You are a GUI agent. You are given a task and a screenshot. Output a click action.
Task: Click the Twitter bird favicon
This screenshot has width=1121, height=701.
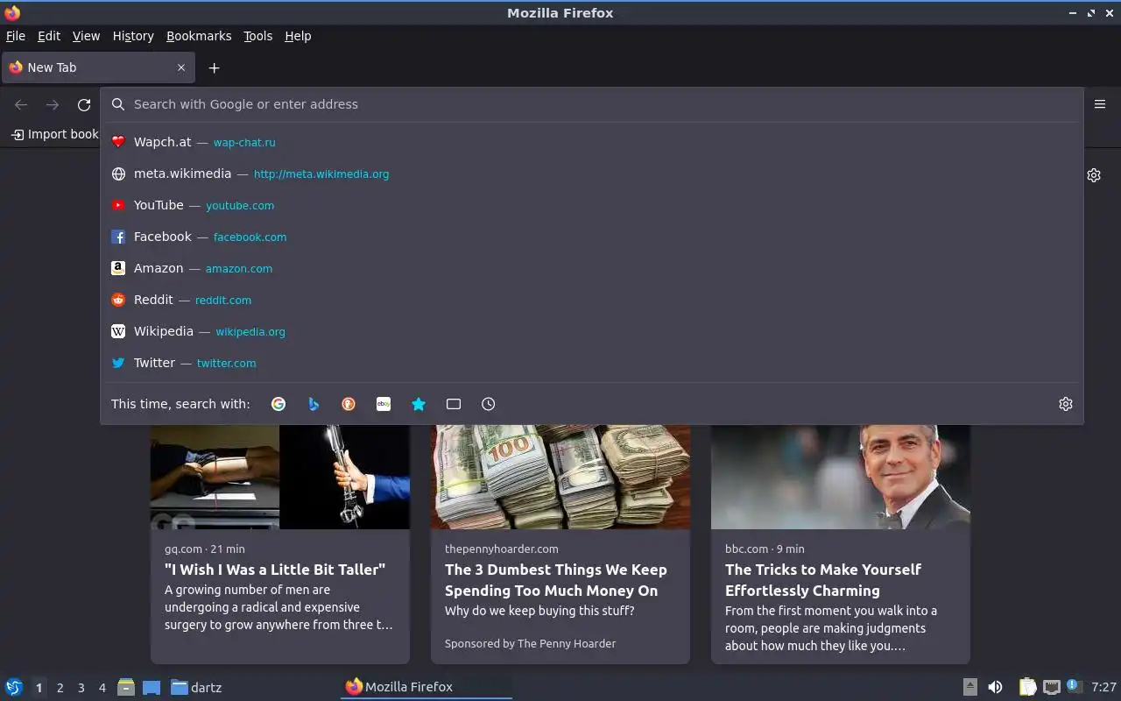click(118, 363)
